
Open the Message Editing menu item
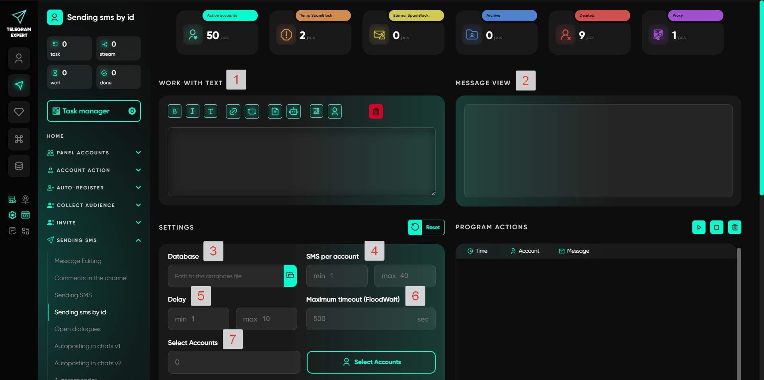[x=78, y=261]
